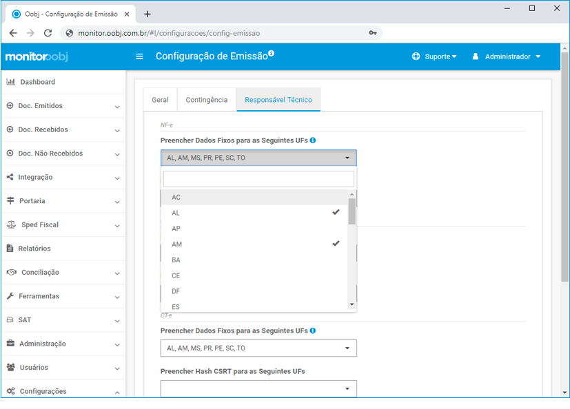
Task: Open the Ferramentas menu label
Action: [39, 296]
